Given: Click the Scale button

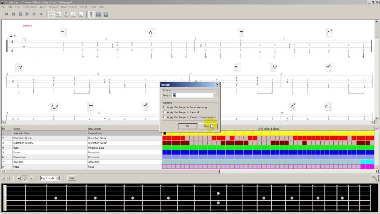Looking at the screenshot, I should click(x=72, y=178).
